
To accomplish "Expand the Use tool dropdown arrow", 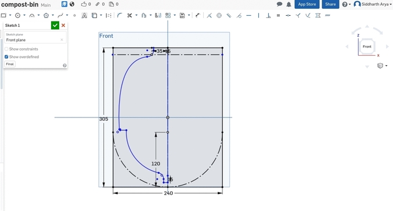I will [x=101, y=16].
